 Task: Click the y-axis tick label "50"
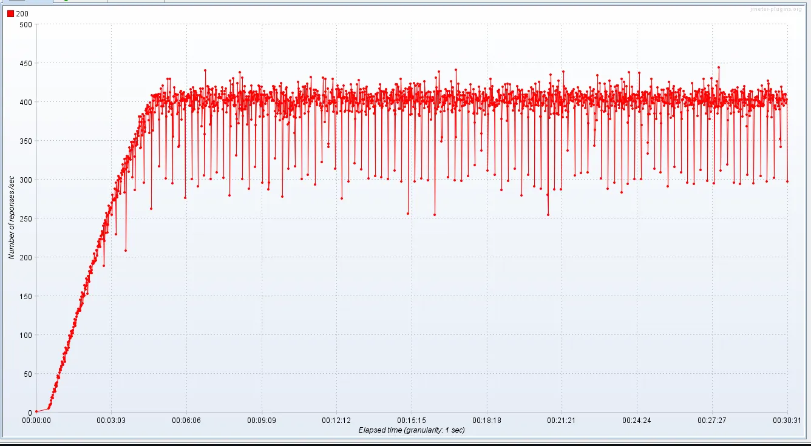tap(27, 374)
